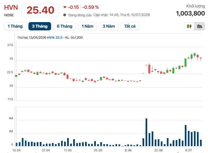Choose the 6 Tháng period button
Screen dimensions: 208x153
[65, 26]
